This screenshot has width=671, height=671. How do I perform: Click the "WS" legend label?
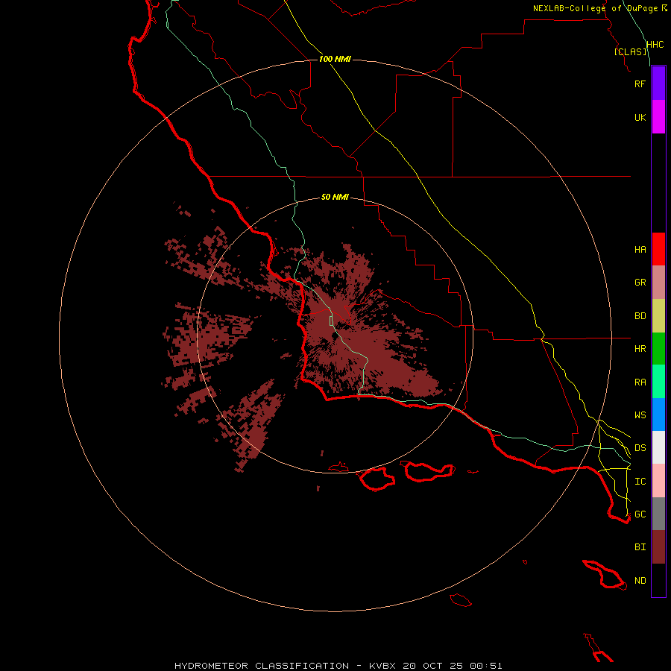640,415
